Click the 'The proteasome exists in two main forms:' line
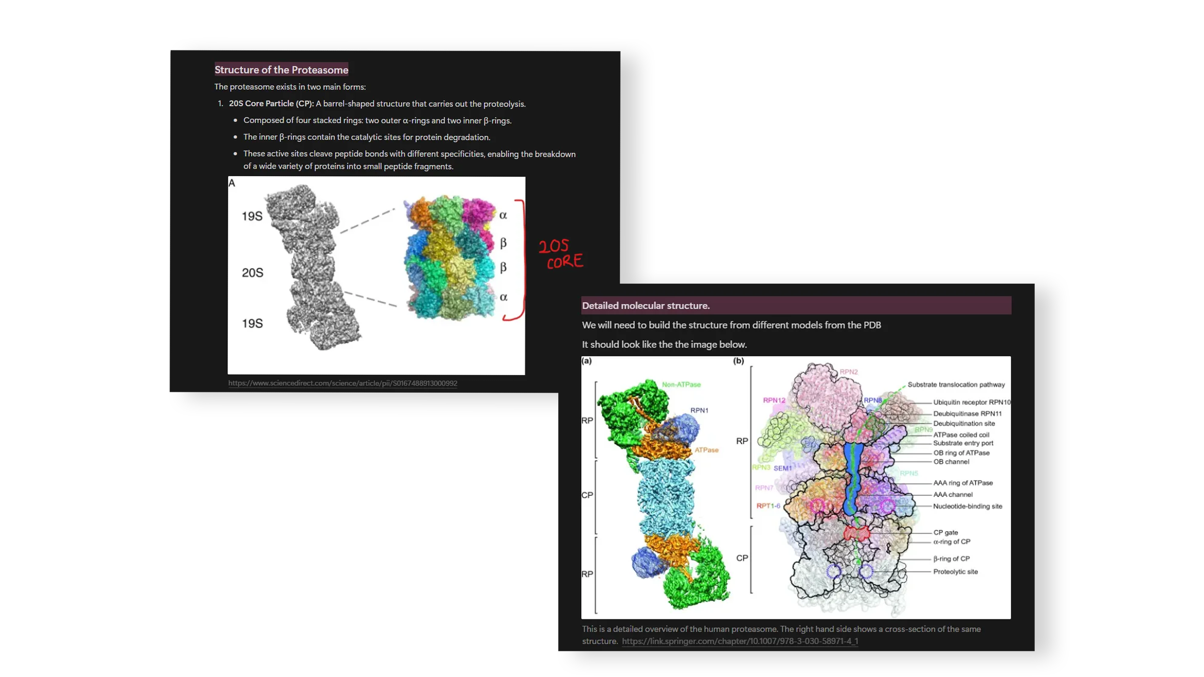 (290, 87)
